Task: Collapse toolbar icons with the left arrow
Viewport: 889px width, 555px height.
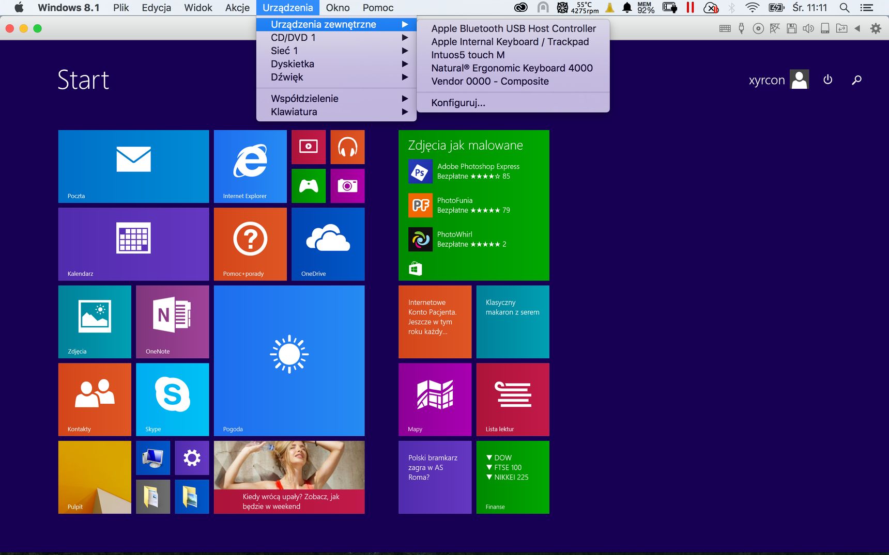Action: click(x=857, y=28)
